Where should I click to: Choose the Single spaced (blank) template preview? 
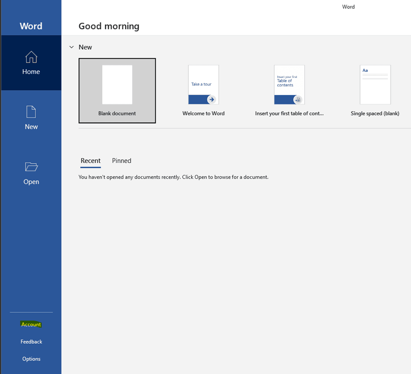[x=375, y=84]
